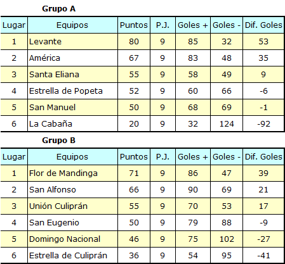The width and height of the screenshot is (285, 264).
Task: Click the Santa Eliana row name
Action: 54,75
